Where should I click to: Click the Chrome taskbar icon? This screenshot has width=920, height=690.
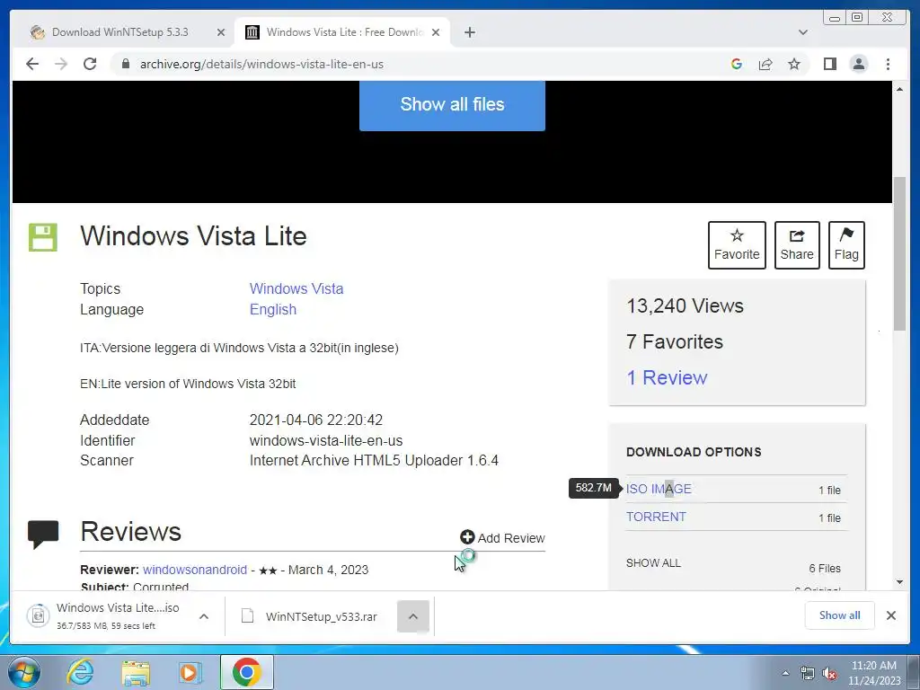(x=246, y=672)
